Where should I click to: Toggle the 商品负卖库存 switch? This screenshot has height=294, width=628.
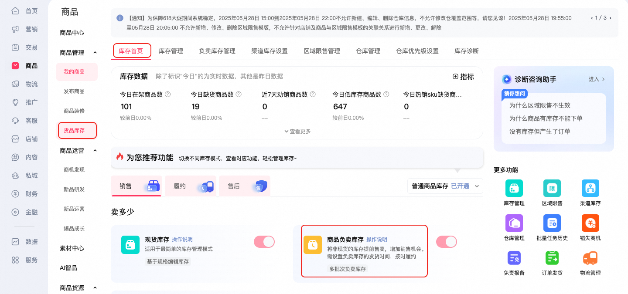(447, 242)
